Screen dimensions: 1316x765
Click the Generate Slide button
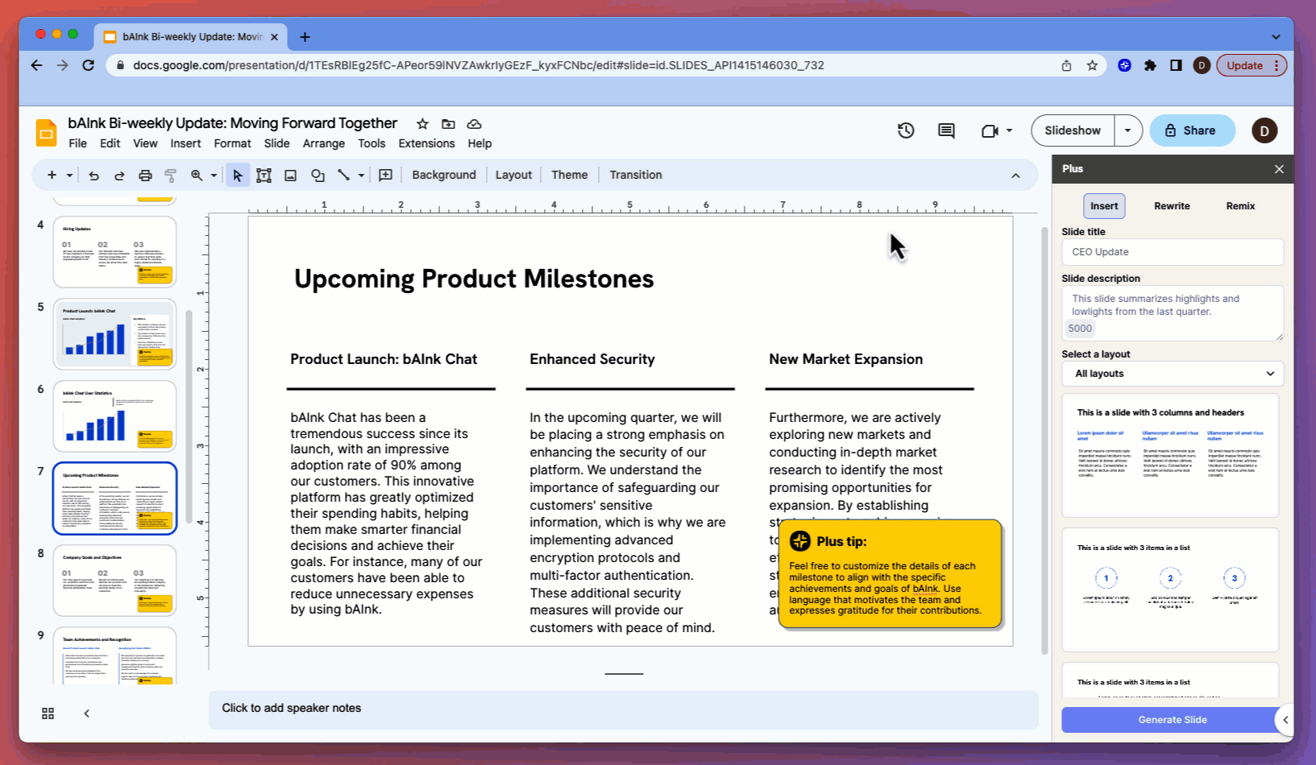point(1173,720)
